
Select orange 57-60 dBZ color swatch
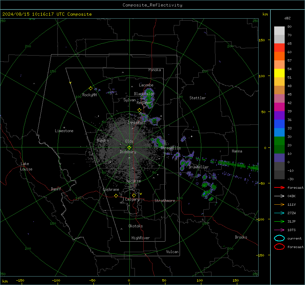[x=279, y=56]
